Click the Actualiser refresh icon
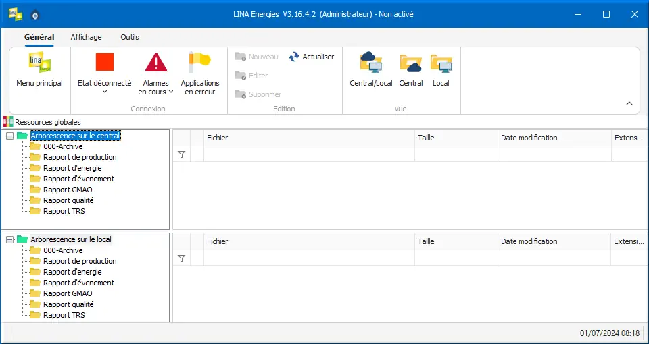The height and width of the screenshot is (344, 649). point(294,57)
